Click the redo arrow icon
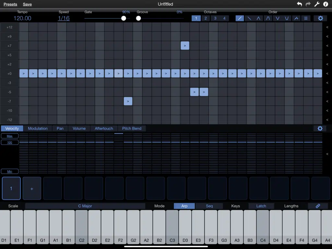Screen dimensions: 332x249 308,4
